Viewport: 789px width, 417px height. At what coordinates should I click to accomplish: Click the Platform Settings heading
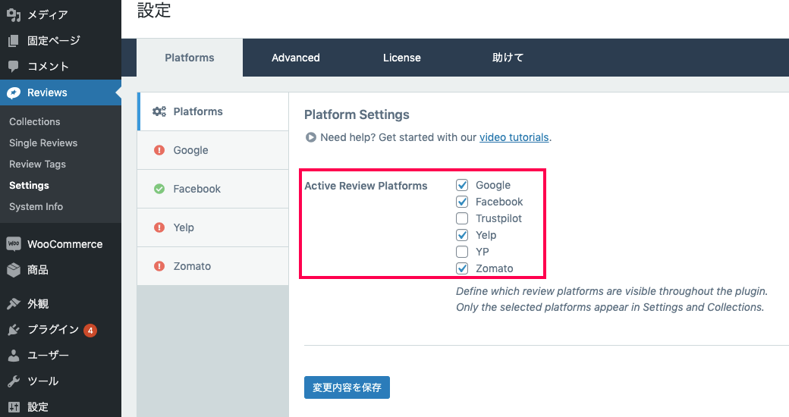357,114
